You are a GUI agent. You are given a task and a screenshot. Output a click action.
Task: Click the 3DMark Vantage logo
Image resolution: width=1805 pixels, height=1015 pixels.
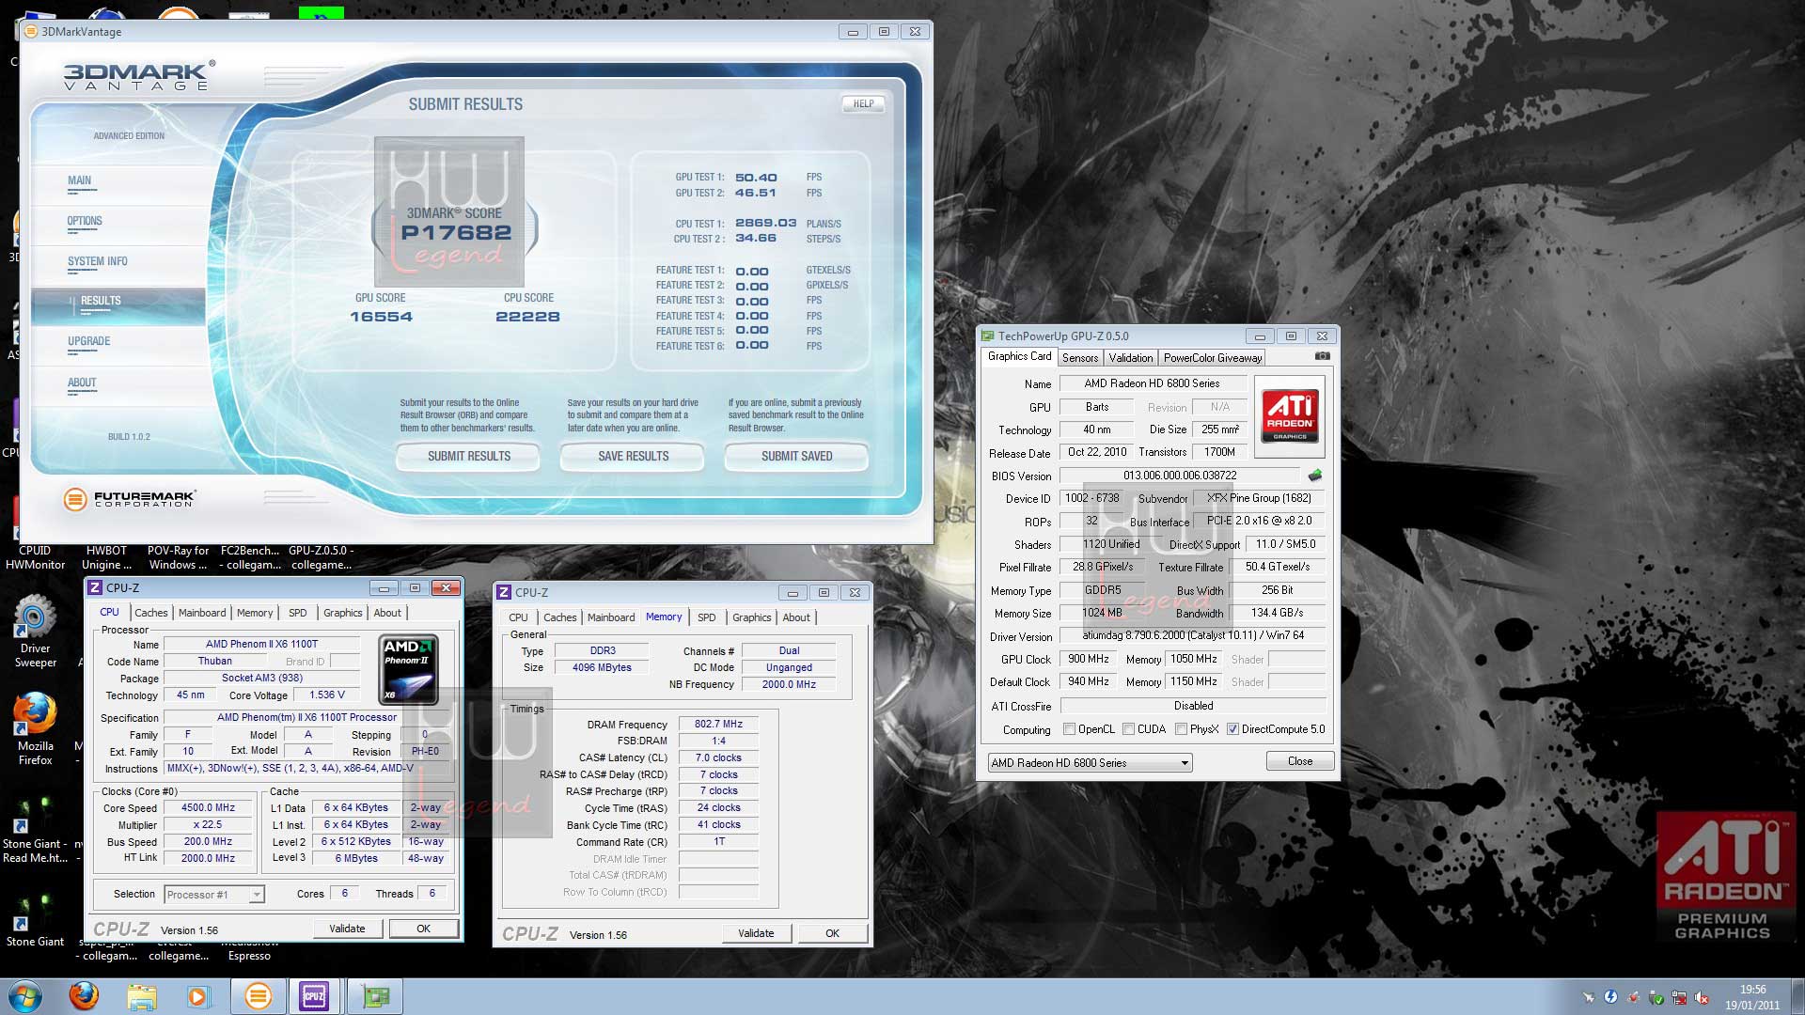[139, 75]
